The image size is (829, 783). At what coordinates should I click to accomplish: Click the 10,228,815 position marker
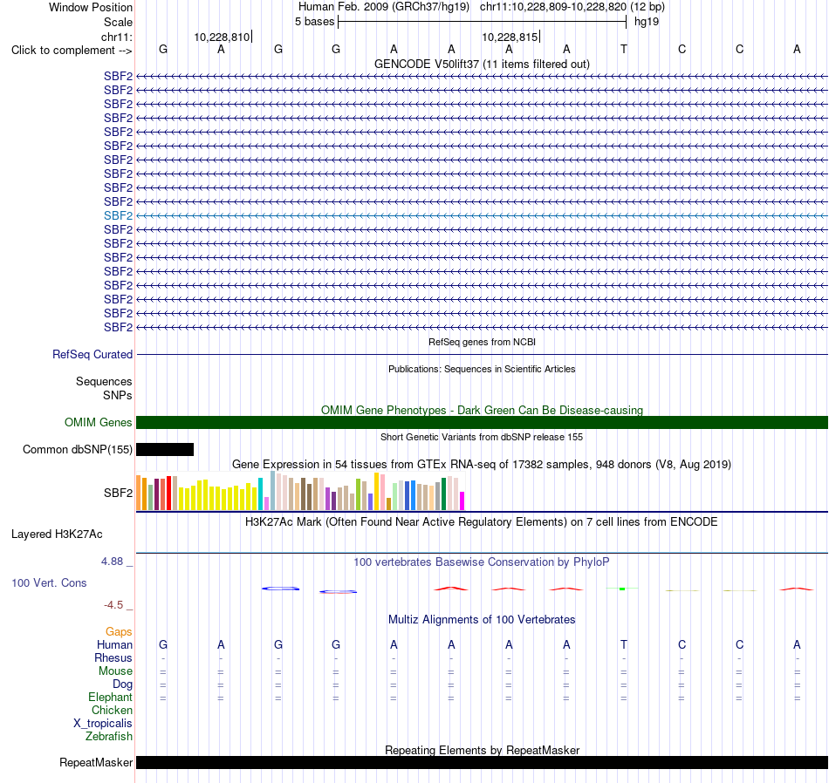pos(510,37)
